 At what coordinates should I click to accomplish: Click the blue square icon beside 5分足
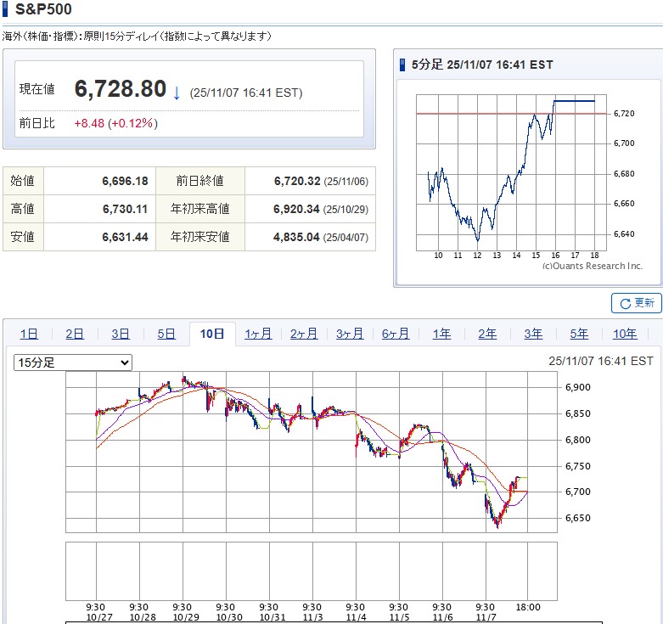402,65
